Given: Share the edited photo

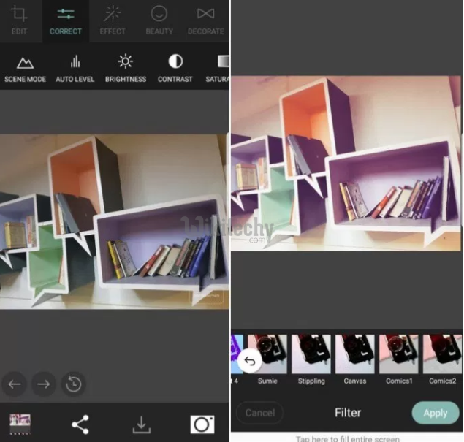Looking at the screenshot, I should pos(80,424).
